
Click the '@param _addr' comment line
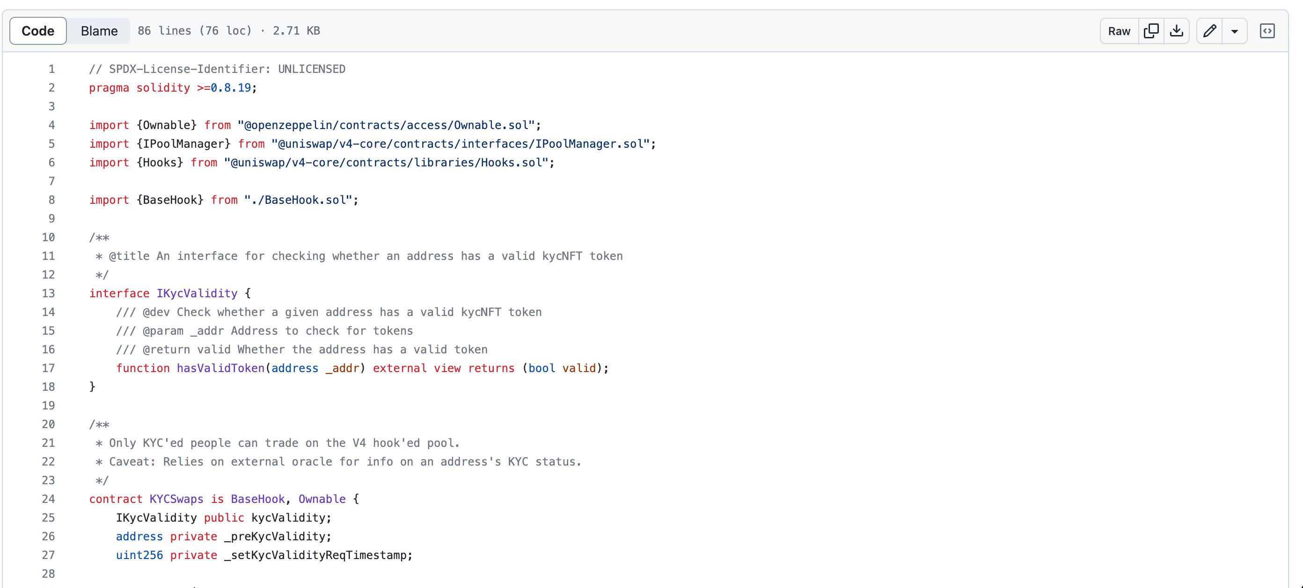pos(264,331)
